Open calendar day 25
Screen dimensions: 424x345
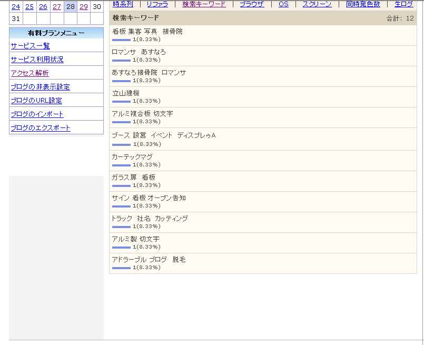point(29,7)
